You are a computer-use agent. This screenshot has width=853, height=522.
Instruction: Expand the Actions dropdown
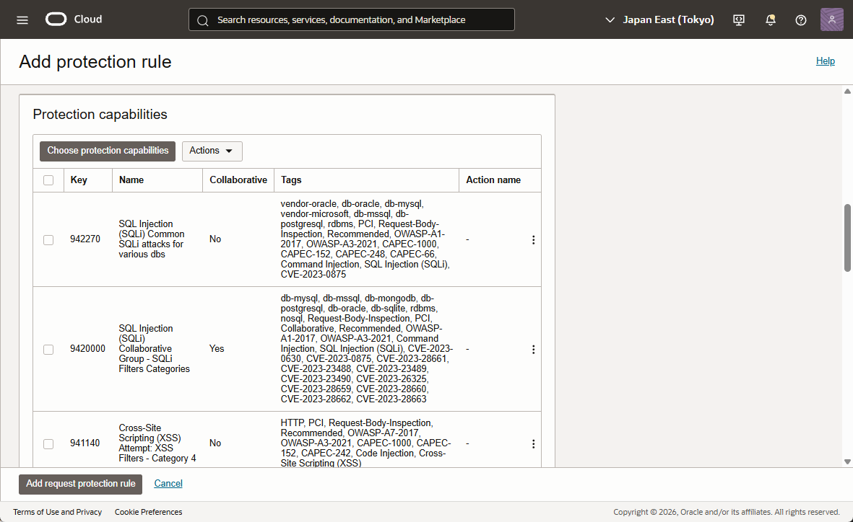pyautogui.click(x=212, y=151)
